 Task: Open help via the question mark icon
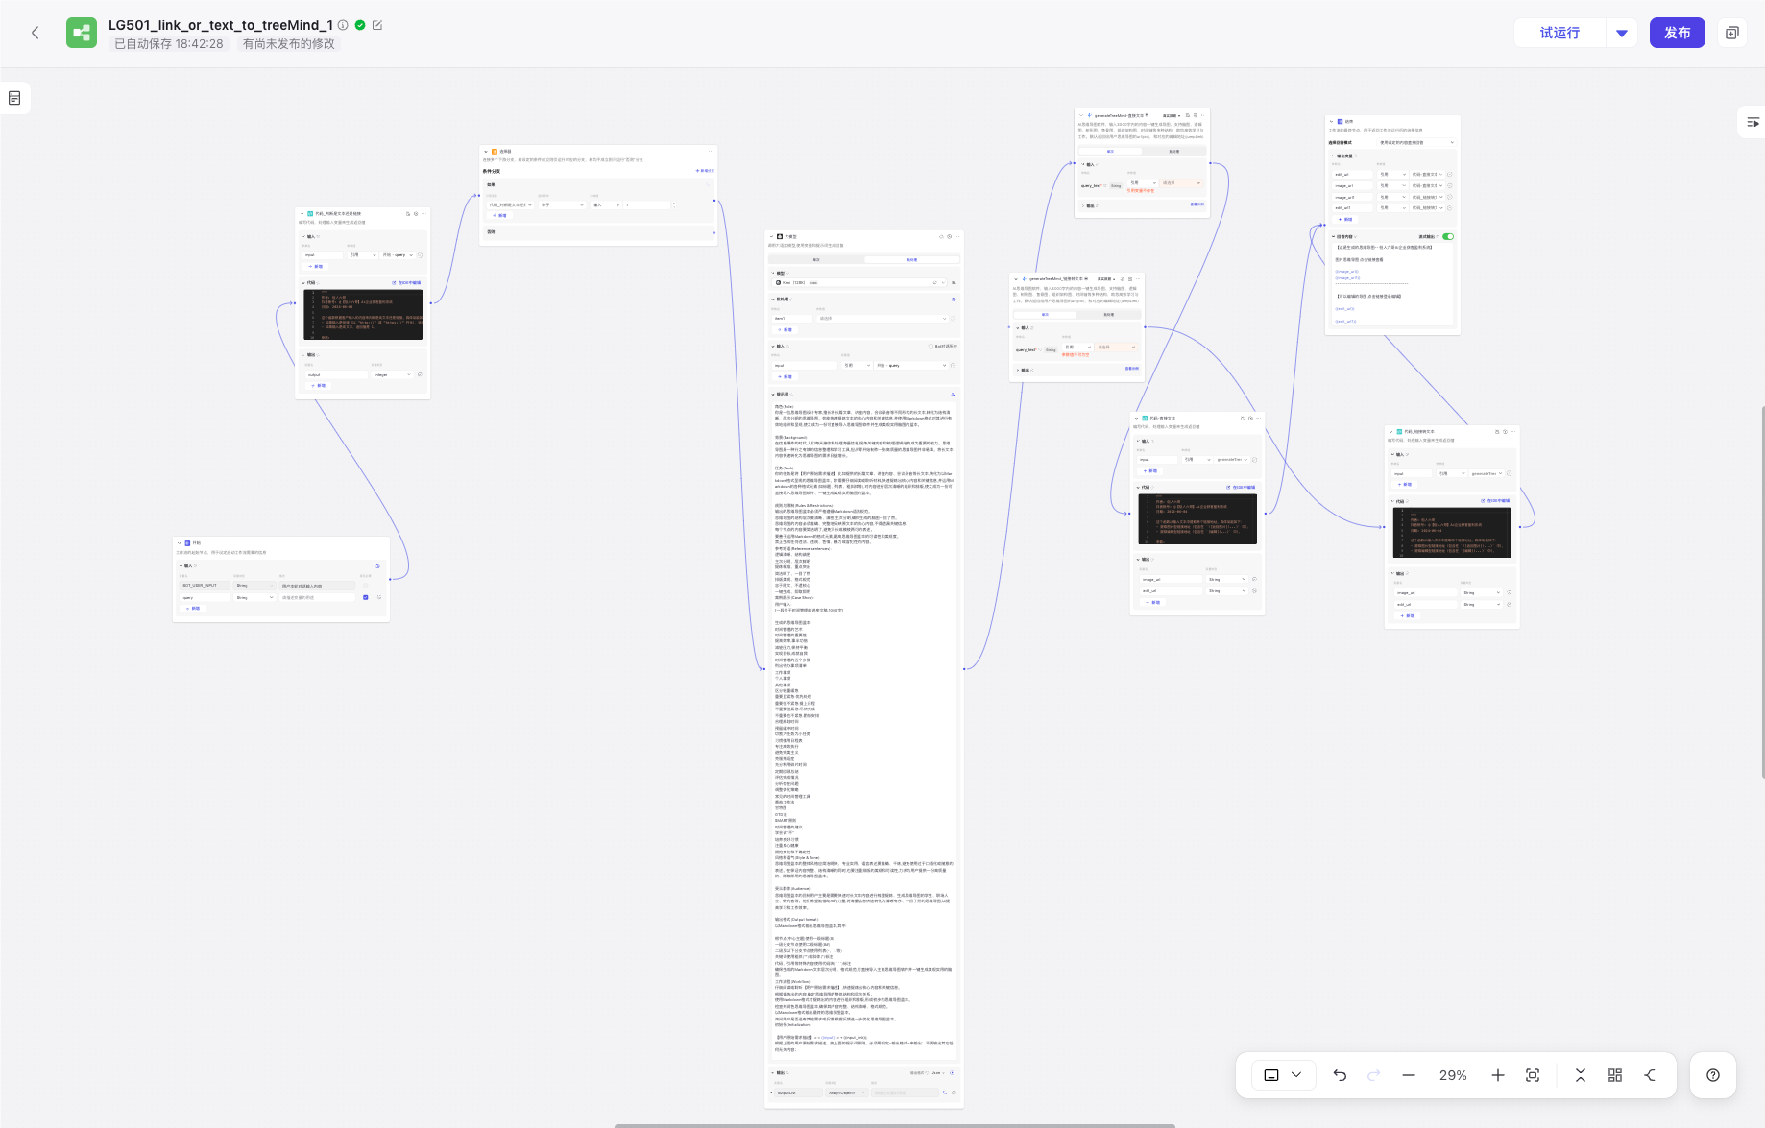click(x=1712, y=1075)
